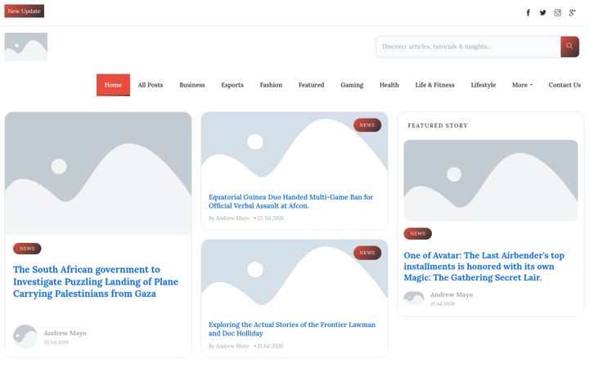This screenshot has height=368, width=589.
Task: Expand the More navigation dropdown
Action: click(522, 85)
